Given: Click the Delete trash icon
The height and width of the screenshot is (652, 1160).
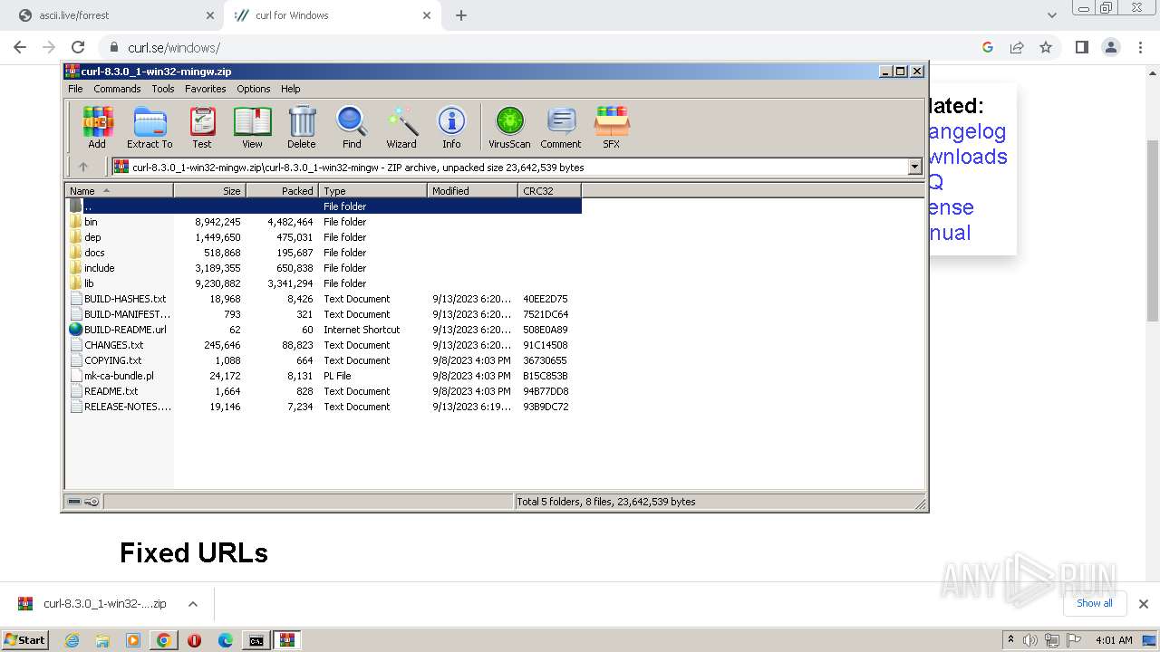Looking at the screenshot, I should pyautogui.click(x=302, y=127).
